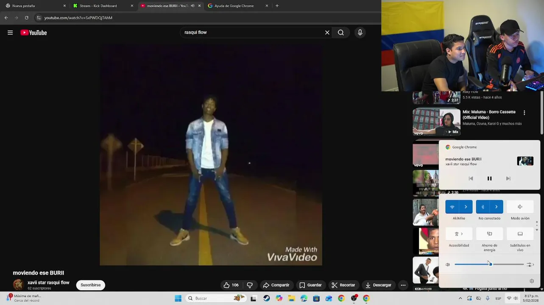Click Windows taskbar Buscar search box
The image size is (544, 305).
(x=216, y=298)
